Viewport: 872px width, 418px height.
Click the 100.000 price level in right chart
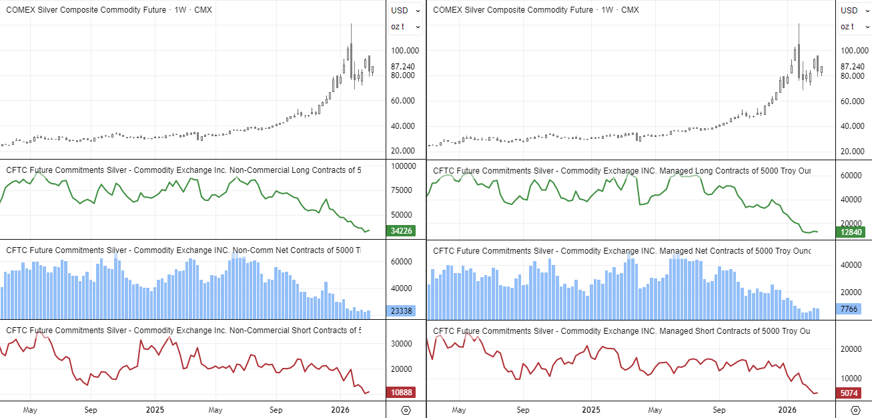pos(855,51)
